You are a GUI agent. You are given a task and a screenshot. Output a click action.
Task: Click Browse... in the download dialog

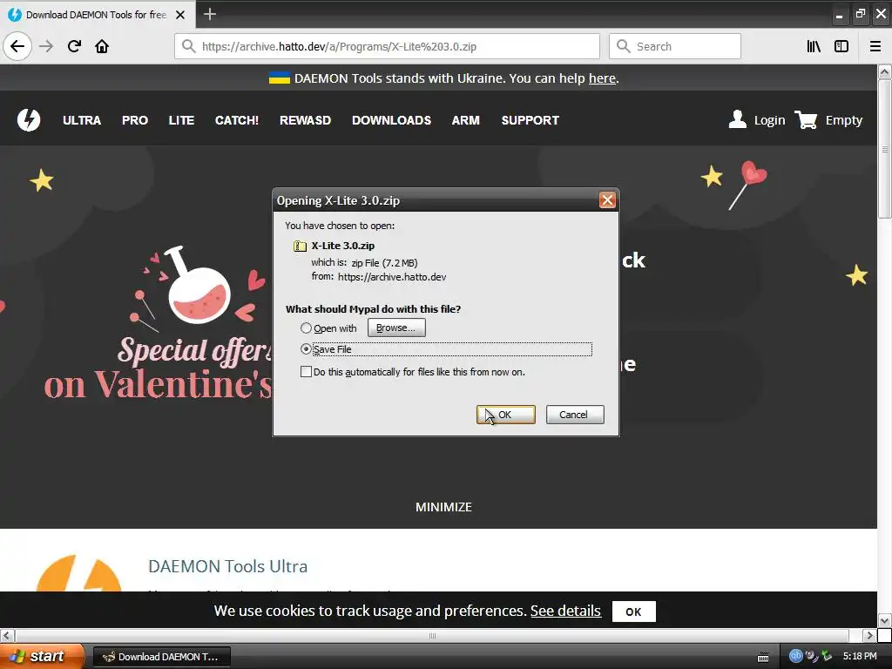[396, 328]
